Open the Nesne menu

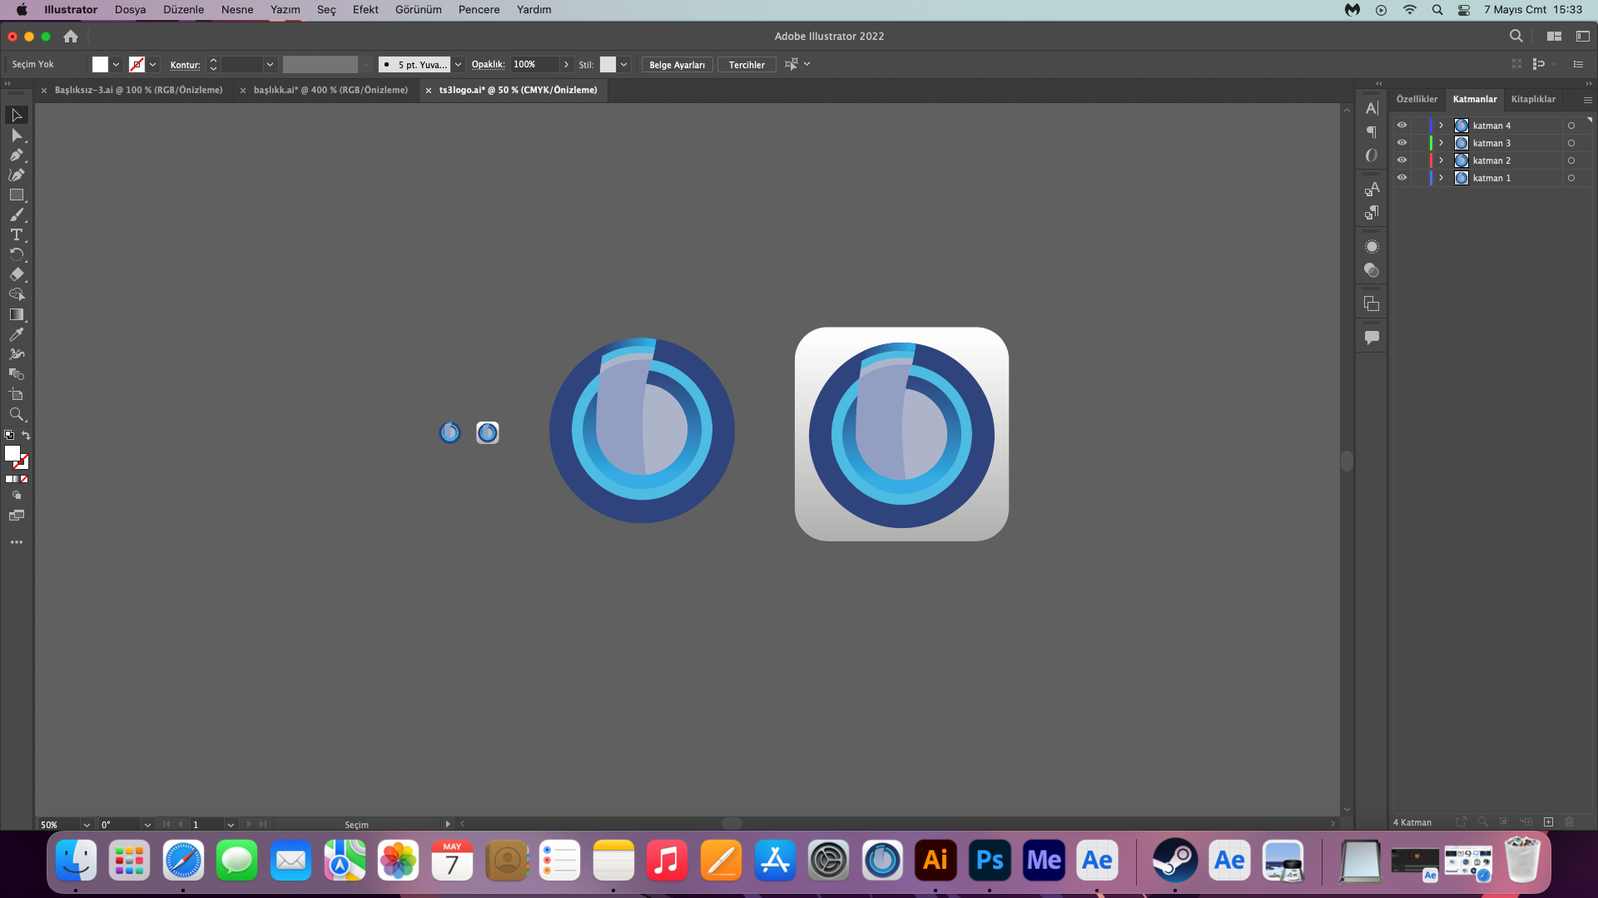click(x=237, y=10)
